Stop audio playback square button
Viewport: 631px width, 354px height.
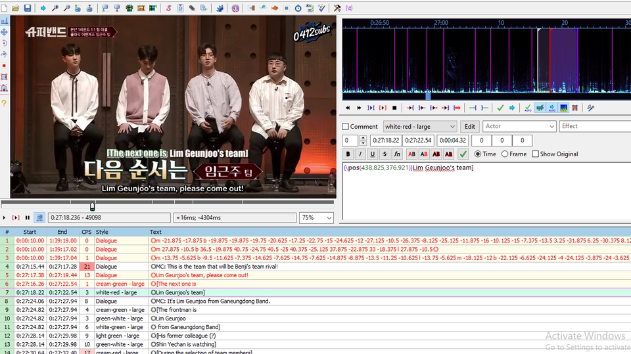click(394, 108)
